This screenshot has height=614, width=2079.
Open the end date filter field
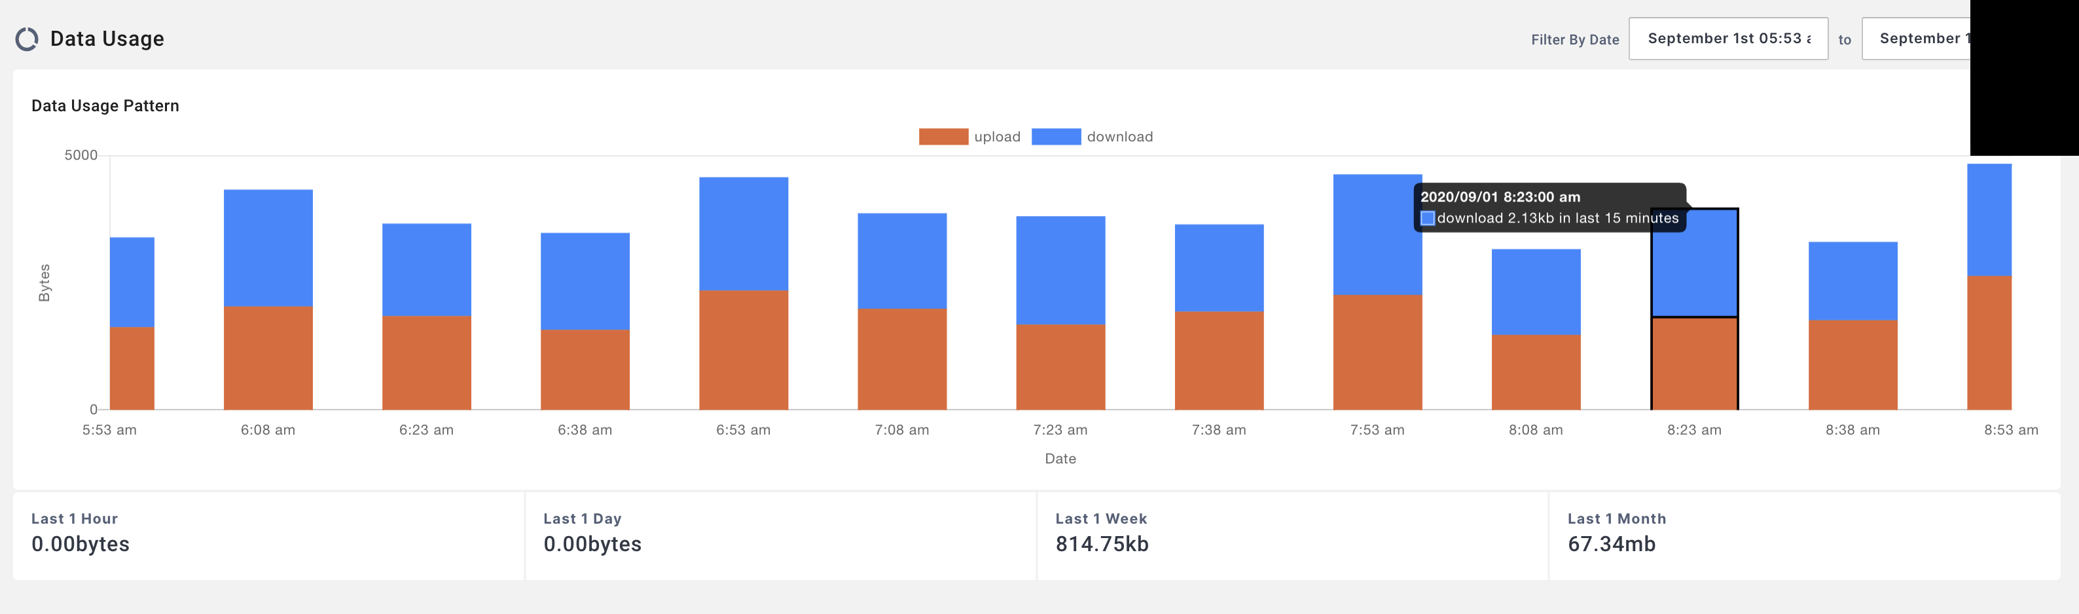1917,39
